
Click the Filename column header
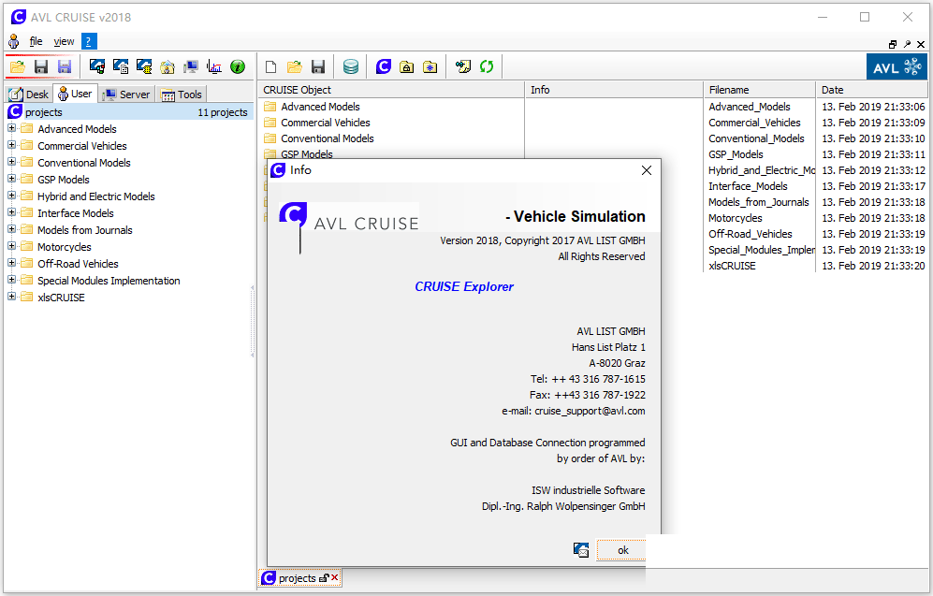coord(759,90)
